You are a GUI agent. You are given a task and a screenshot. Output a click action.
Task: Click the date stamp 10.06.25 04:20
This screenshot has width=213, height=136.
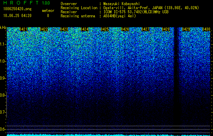[x=17, y=16]
